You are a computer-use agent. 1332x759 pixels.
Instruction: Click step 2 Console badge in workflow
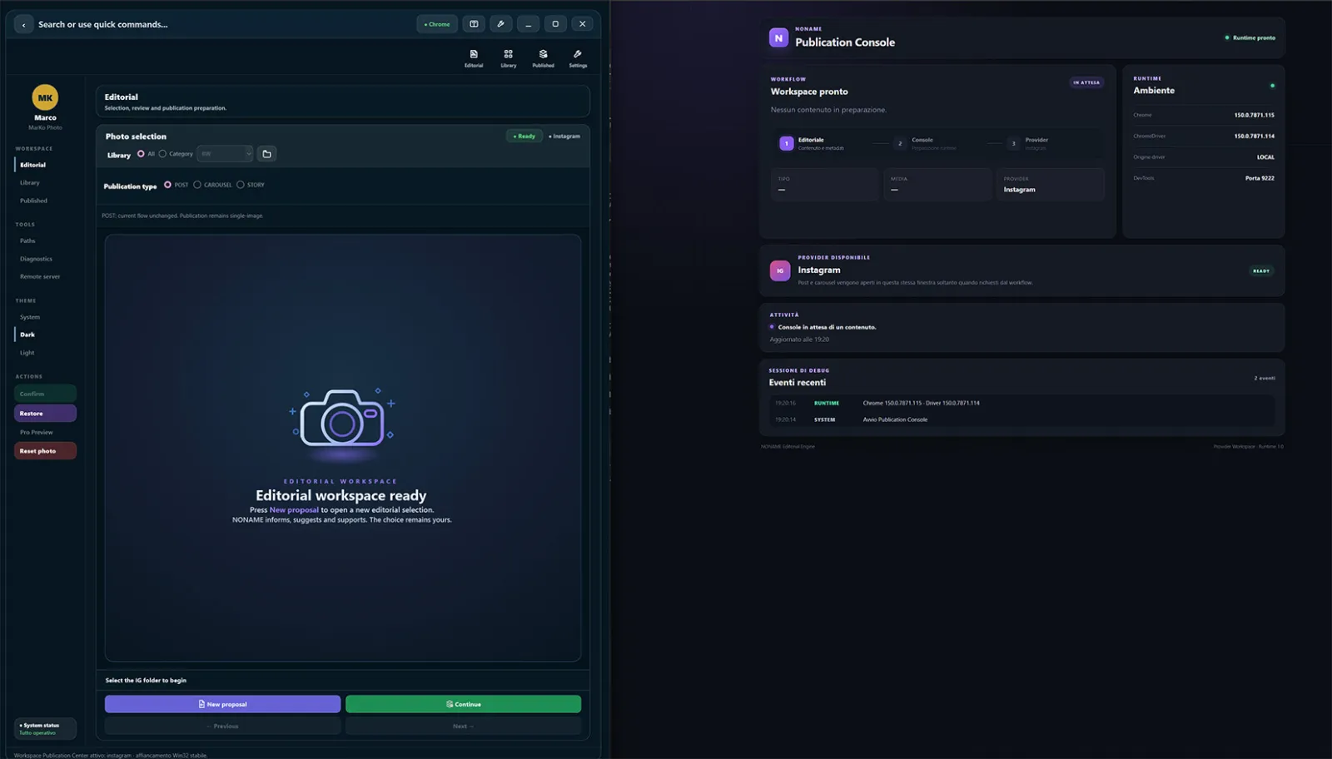pos(900,143)
